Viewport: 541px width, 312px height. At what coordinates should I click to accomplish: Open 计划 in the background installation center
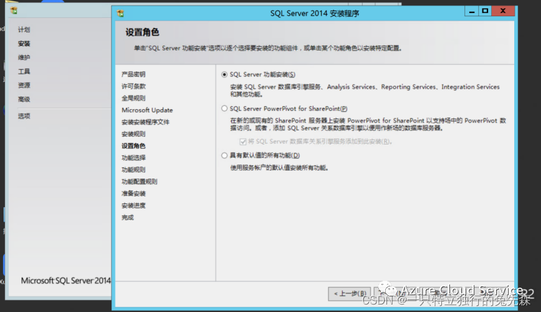(24, 30)
